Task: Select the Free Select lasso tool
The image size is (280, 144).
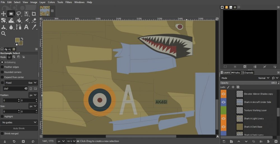Action: click(x=19, y=13)
